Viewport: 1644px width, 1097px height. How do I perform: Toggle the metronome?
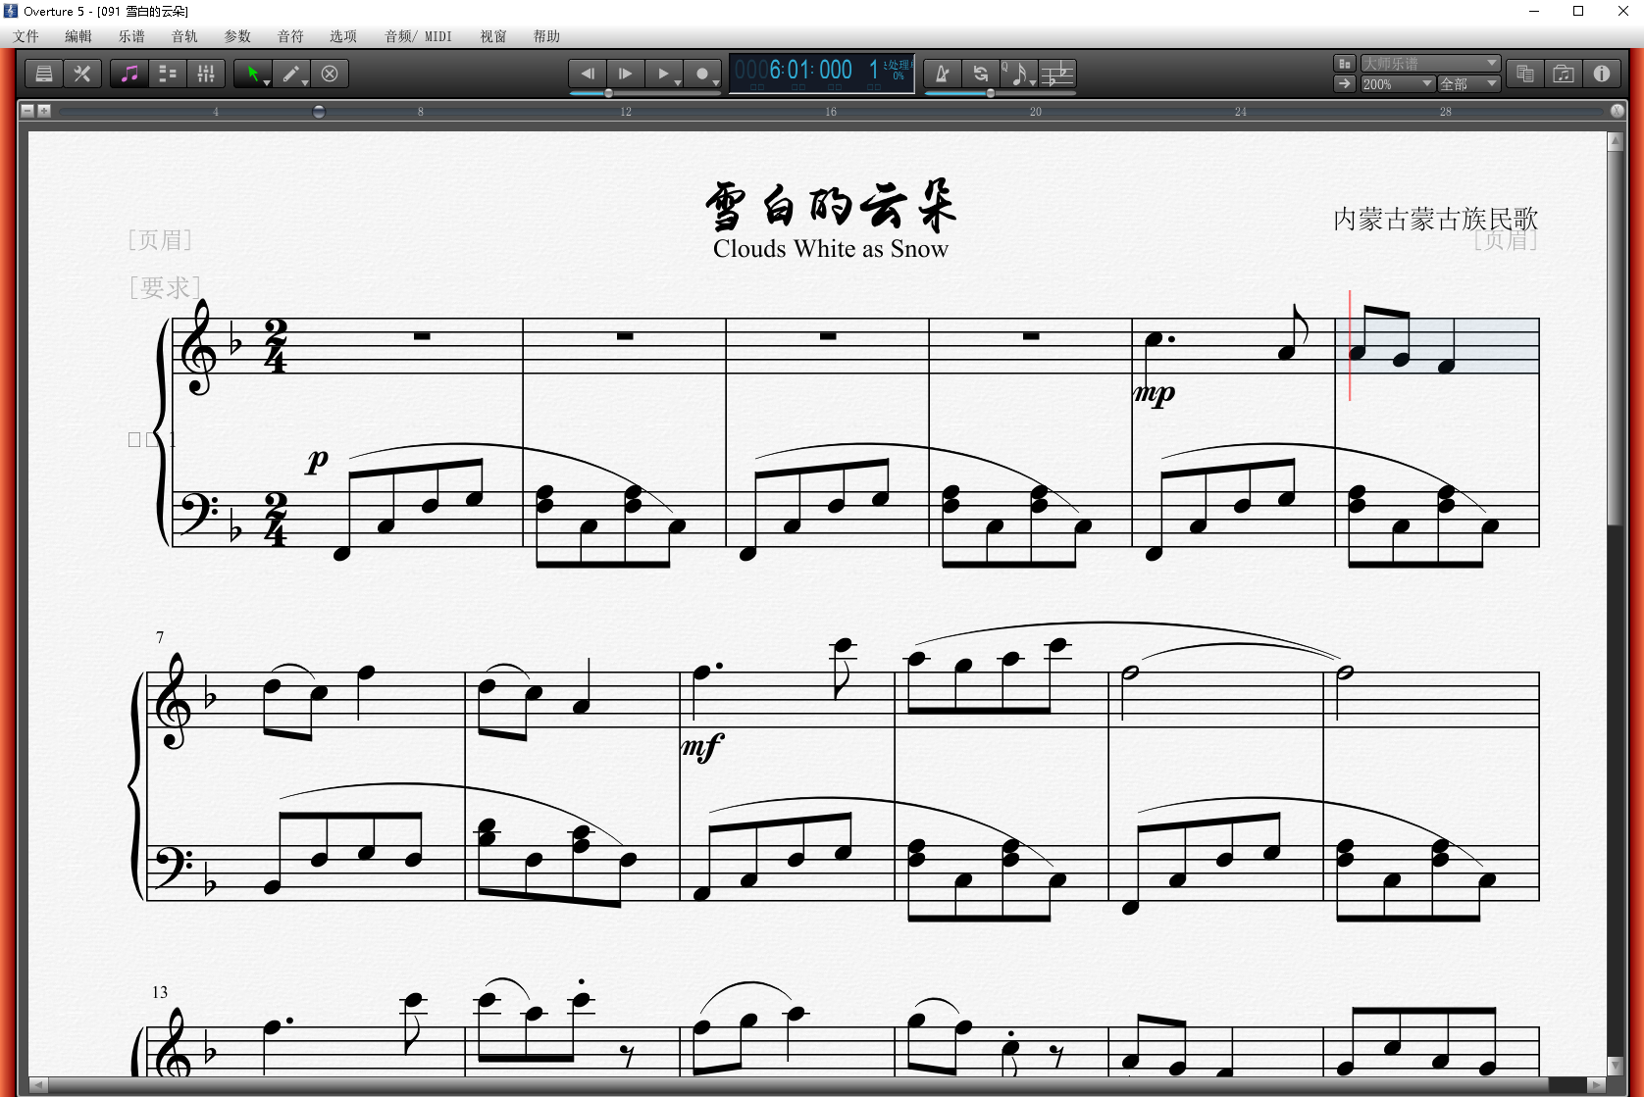tap(943, 74)
